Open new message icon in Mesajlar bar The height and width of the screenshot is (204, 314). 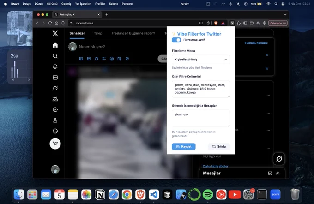(x=270, y=173)
